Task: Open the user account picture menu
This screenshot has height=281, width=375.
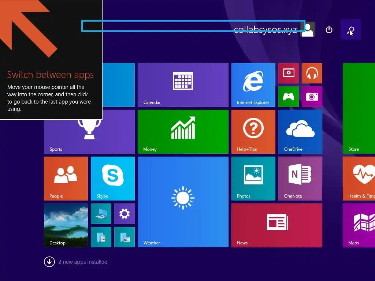Action: pyautogui.click(x=308, y=30)
